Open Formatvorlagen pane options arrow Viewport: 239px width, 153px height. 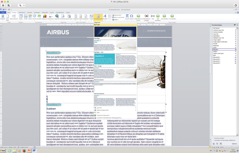point(235,25)
